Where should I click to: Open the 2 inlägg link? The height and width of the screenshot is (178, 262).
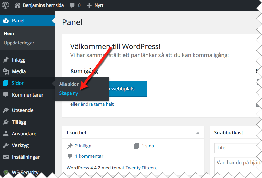tap(83, 146)
